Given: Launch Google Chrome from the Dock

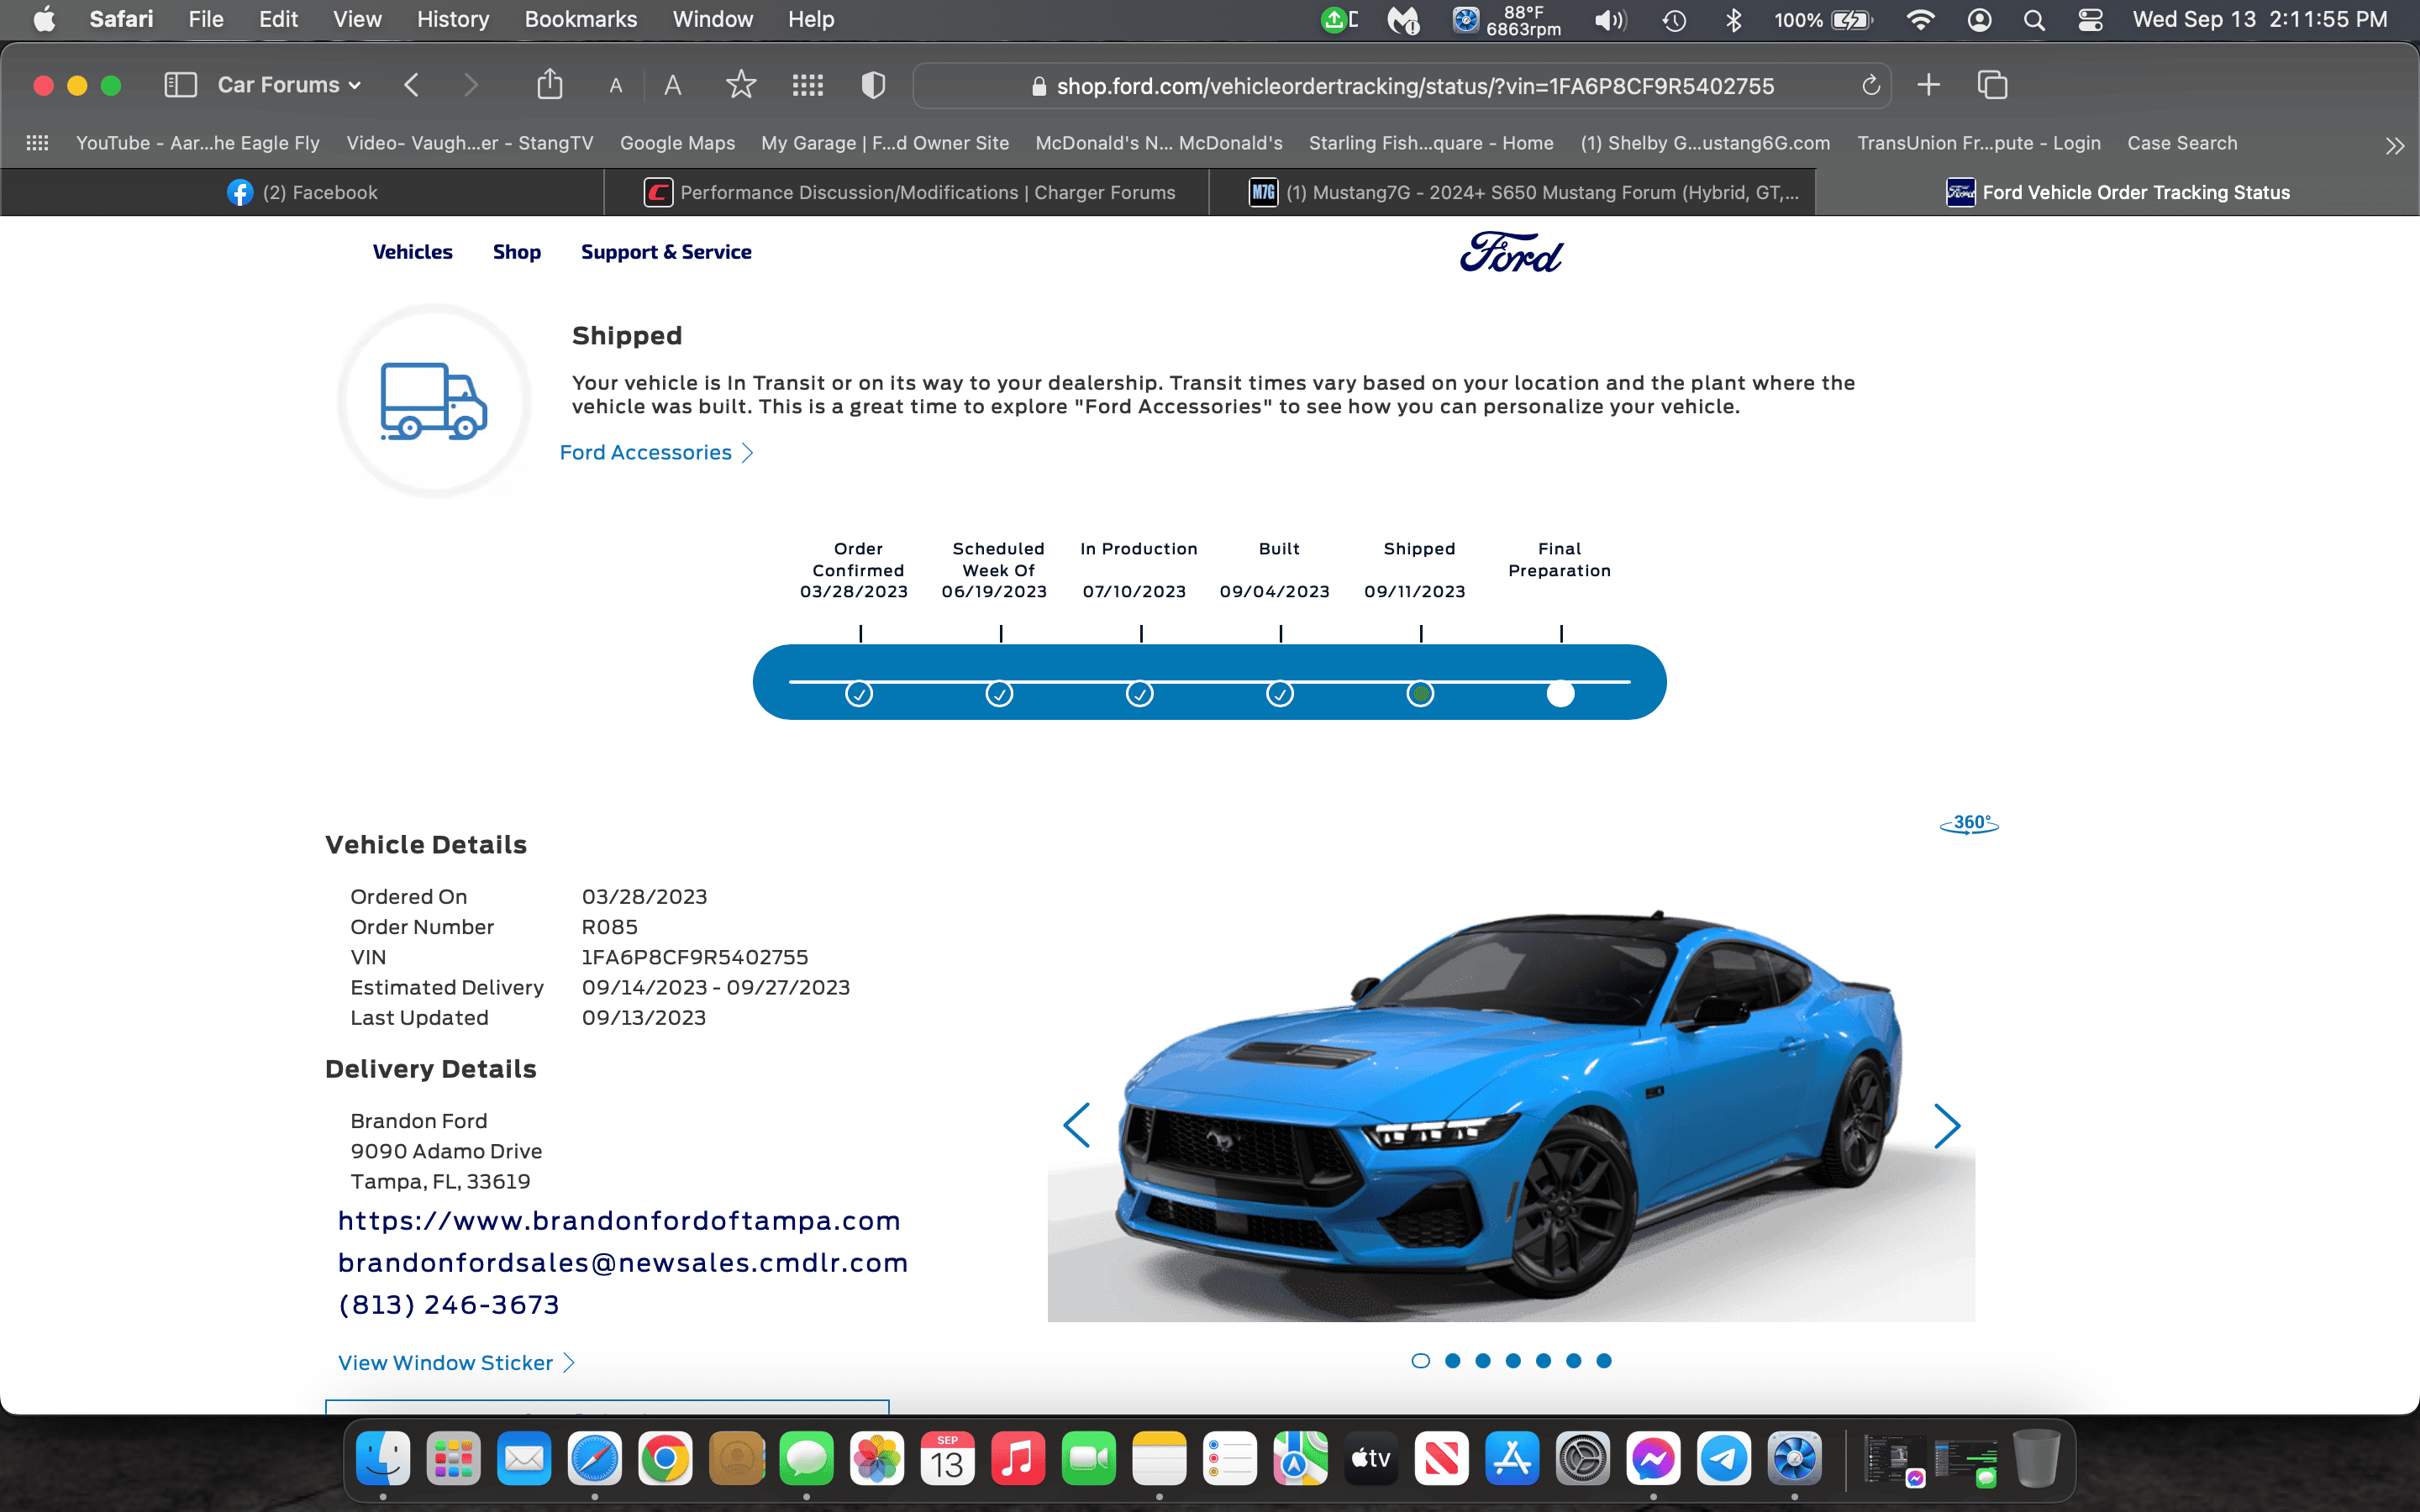Looking at the screenshot, I should [x=665, y=1459].
